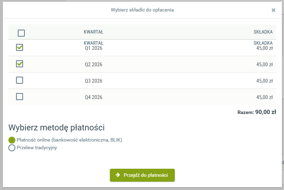Click the 45,00 zł amount in Q4 2026 row
The width and height of the screenshot is (284, 190).
click(x=264, y=97)
